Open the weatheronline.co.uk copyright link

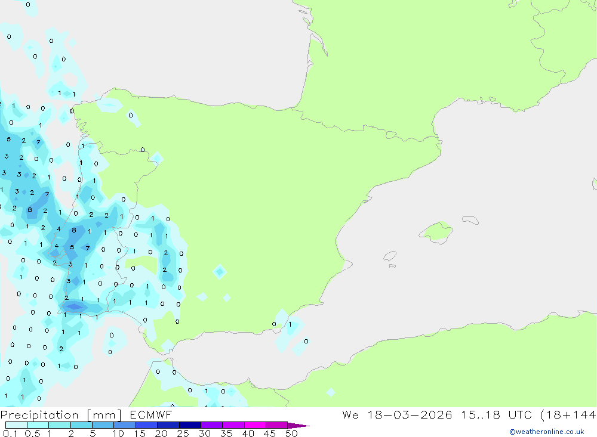point(546,432)
